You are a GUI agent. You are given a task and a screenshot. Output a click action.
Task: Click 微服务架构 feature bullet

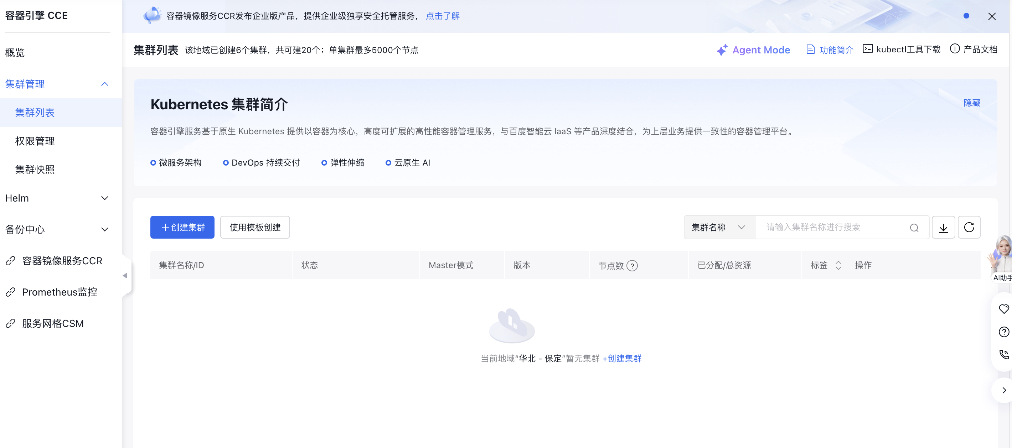pos(176,162)
